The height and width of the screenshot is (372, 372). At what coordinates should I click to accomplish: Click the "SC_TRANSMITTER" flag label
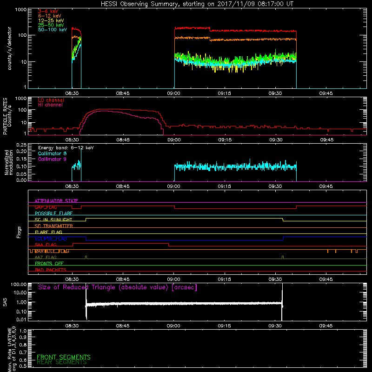click(x=54, y=226)
